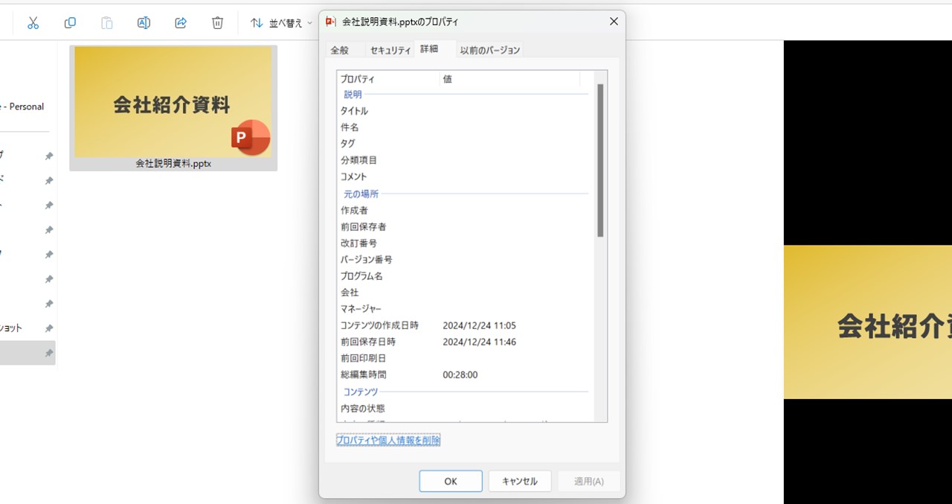Image resolution: width=952 pixels, height=504 pixels.
Task: Select the 会社 property row
Action: 466,292
